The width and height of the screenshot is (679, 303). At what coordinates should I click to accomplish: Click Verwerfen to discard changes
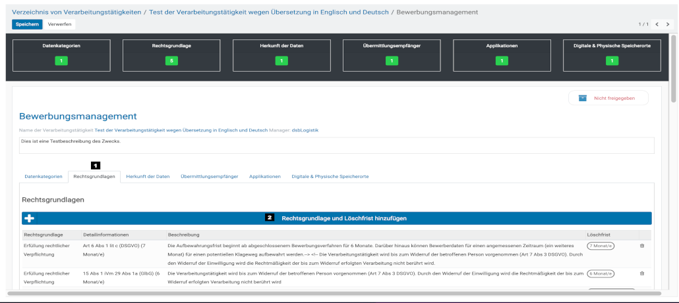60,24
